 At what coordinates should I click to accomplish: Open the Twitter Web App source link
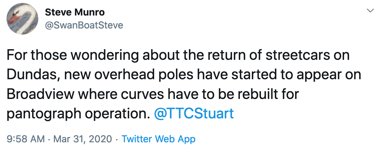click(x=158, y=139)
